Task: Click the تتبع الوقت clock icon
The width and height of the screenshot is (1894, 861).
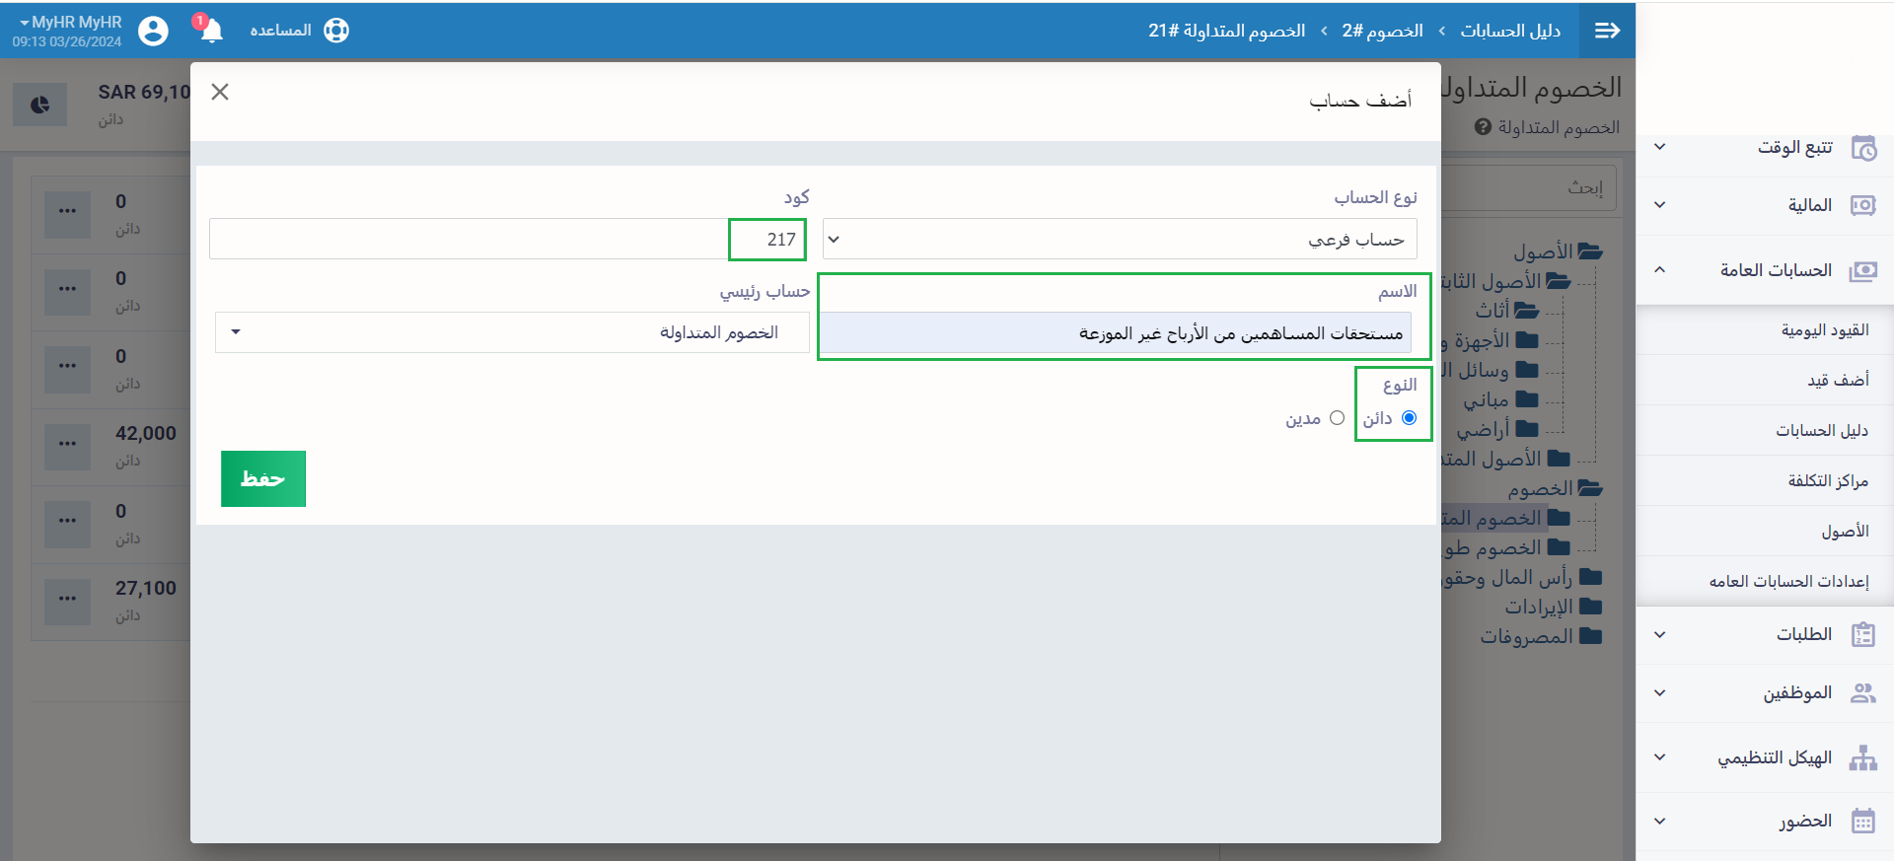Action: pos(1862,148)
